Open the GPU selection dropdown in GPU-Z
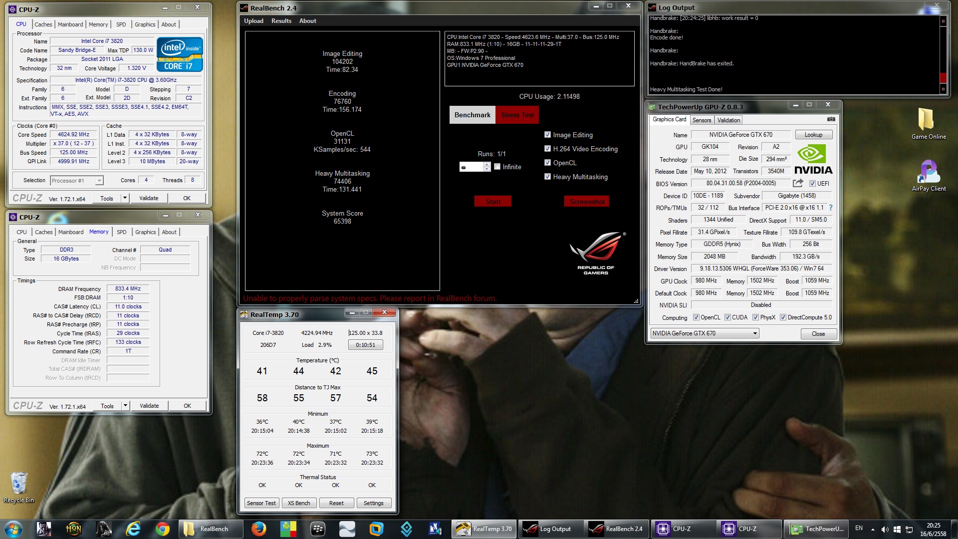The height and width of the screenshot is (539, 958). (754, 333)
